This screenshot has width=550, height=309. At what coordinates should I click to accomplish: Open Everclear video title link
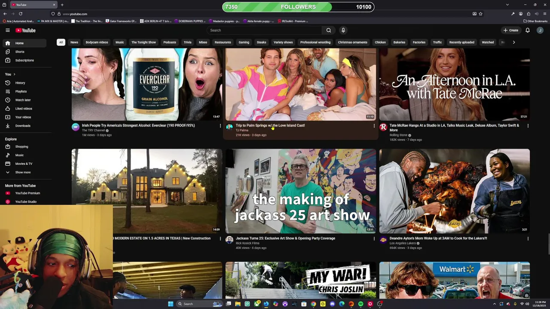[138, 126]
